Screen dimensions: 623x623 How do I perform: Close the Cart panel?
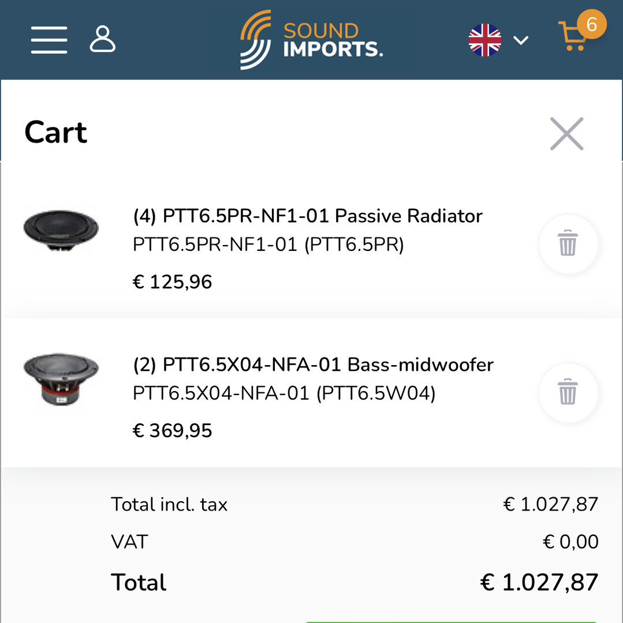click(567, 134)
